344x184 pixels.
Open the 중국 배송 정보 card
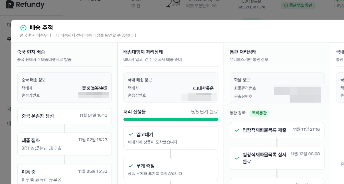[64, 87]
